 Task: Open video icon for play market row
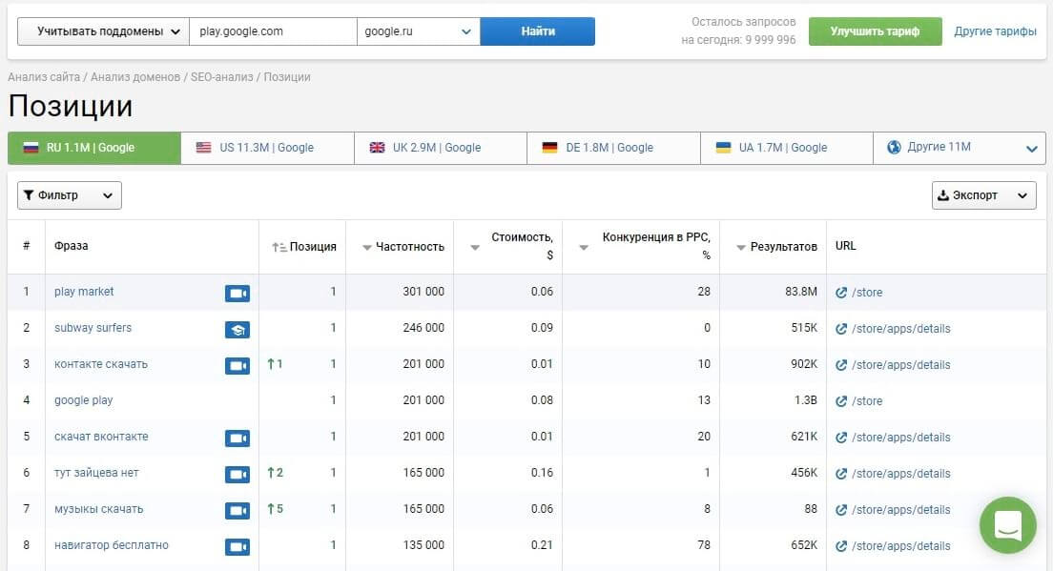click(237, 294)
